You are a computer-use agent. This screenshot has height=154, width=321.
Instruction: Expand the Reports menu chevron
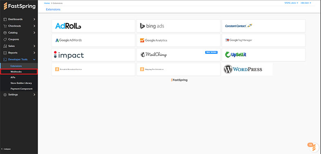pyautogui.click(x=34, y=53)
